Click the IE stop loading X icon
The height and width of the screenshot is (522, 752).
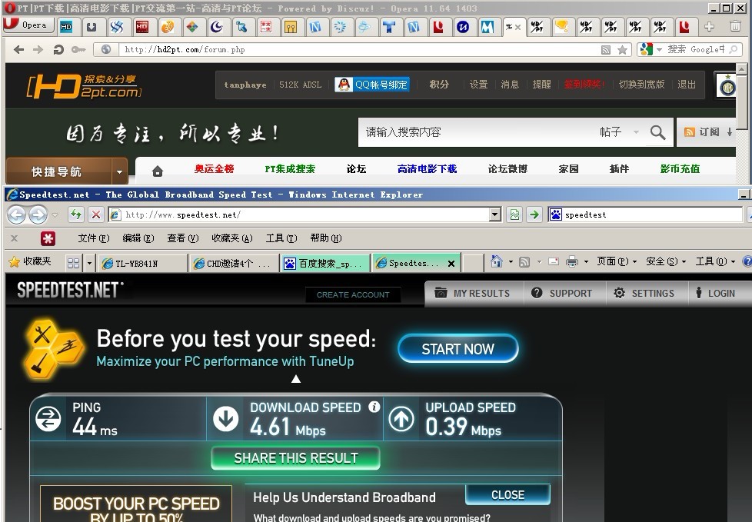tap(95, 214)
